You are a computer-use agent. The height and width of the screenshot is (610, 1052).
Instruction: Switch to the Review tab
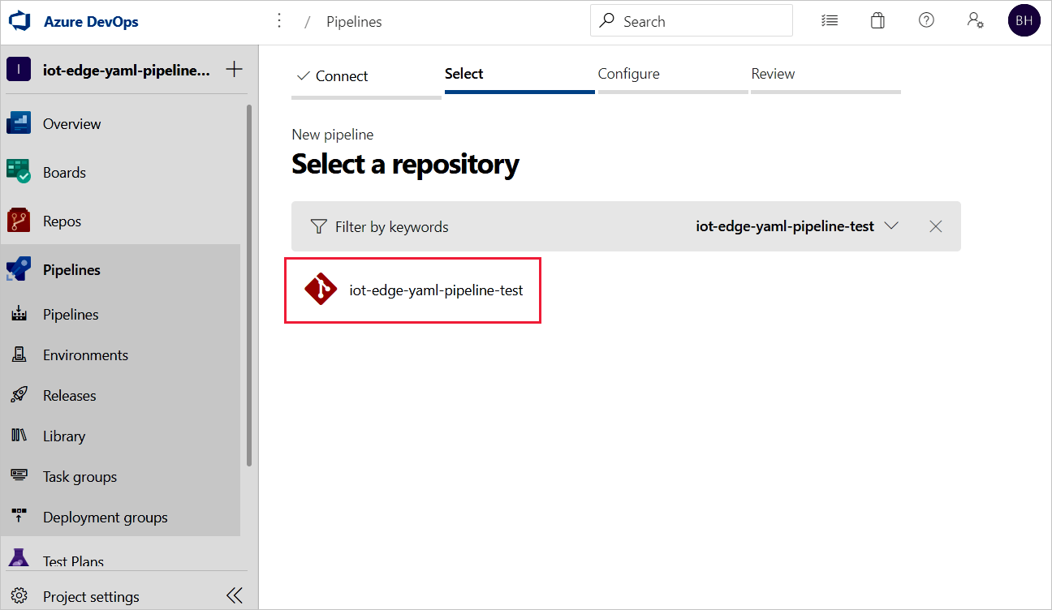point(773,73)
